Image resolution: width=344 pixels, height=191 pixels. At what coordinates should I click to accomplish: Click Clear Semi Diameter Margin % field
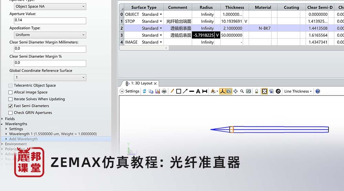pyautogui.click(x=50, y=63)
